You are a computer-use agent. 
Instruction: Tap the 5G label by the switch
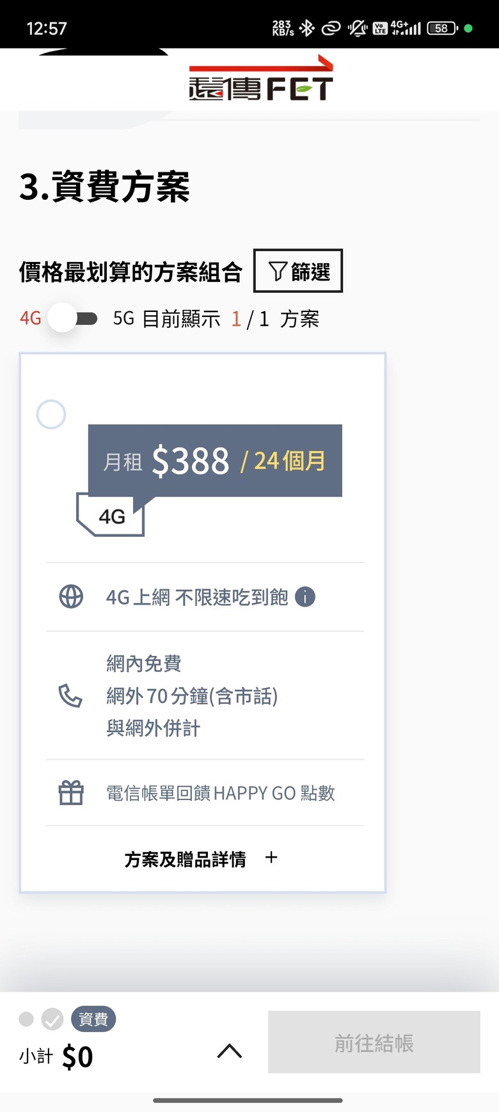123,318
